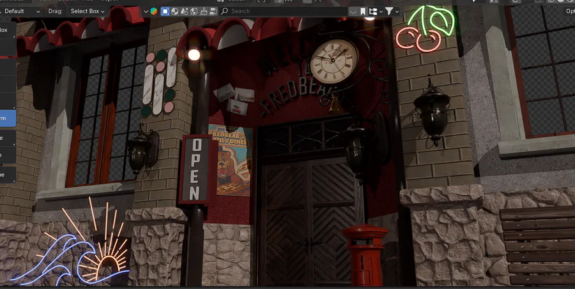Click the funnel filter icon
This screenshot has height=289, width=575.
pyautogui.click(x=389, y=11)
